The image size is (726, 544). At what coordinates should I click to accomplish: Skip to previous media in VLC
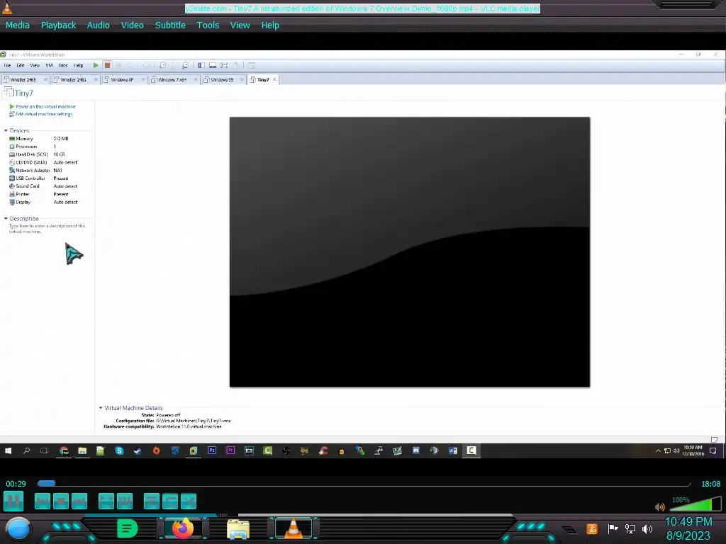(42, 501)
